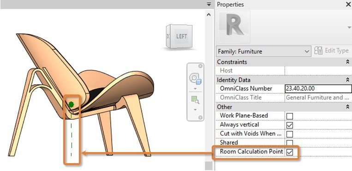The image size is (352, 171).
Task: Close the navigation bar with X icon
Action: [x=200, y=66]
